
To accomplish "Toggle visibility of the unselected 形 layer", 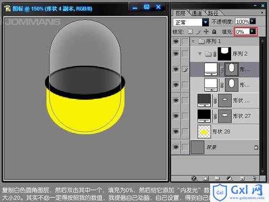I will coord(176,85).
